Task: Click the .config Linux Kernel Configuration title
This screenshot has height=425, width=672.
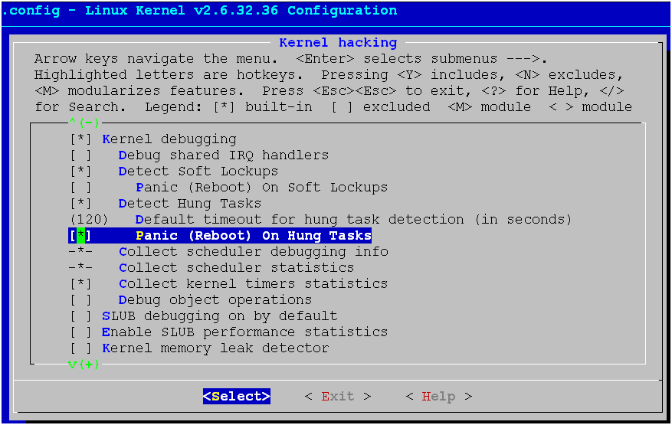Action: [199, 11]
